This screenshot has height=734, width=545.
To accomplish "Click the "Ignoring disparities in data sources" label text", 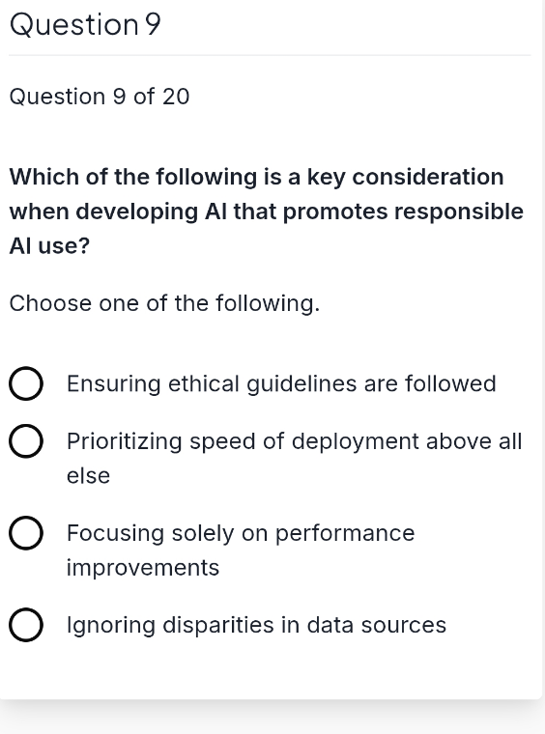I will [x=256, y=625].
